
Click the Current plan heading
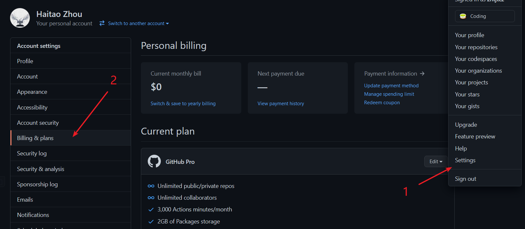(168, 131)
